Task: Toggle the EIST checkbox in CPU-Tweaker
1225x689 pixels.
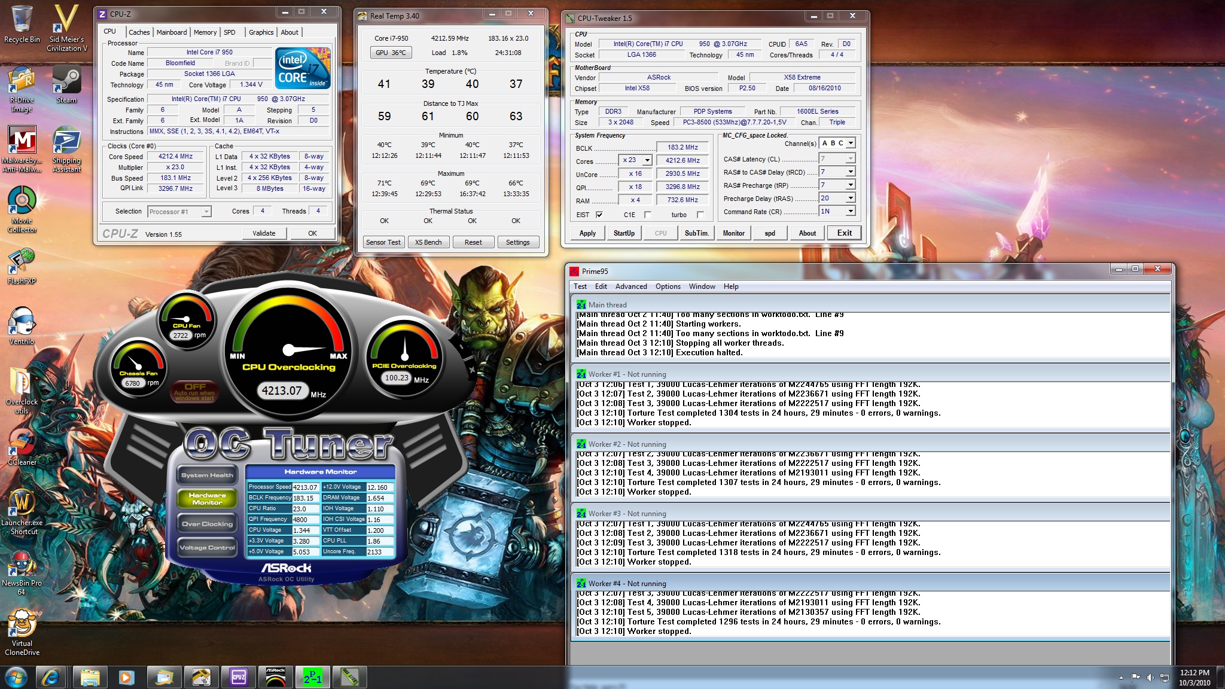Action: coord(599,215)
